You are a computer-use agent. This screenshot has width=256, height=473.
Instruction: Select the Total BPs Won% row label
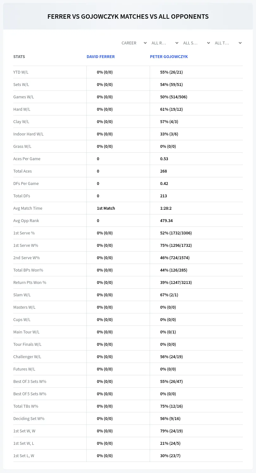[x=28, y=270]
